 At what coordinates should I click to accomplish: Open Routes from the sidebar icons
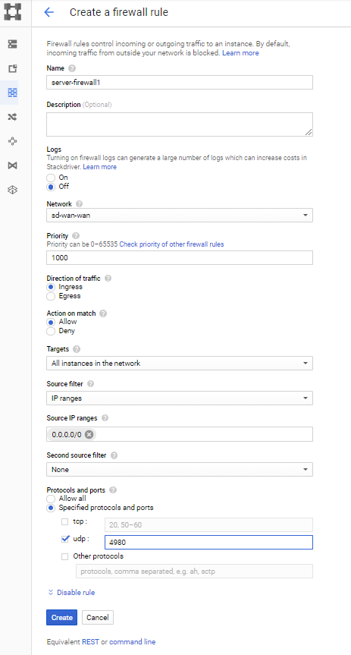pyautogui.click(x=13, y=117)
